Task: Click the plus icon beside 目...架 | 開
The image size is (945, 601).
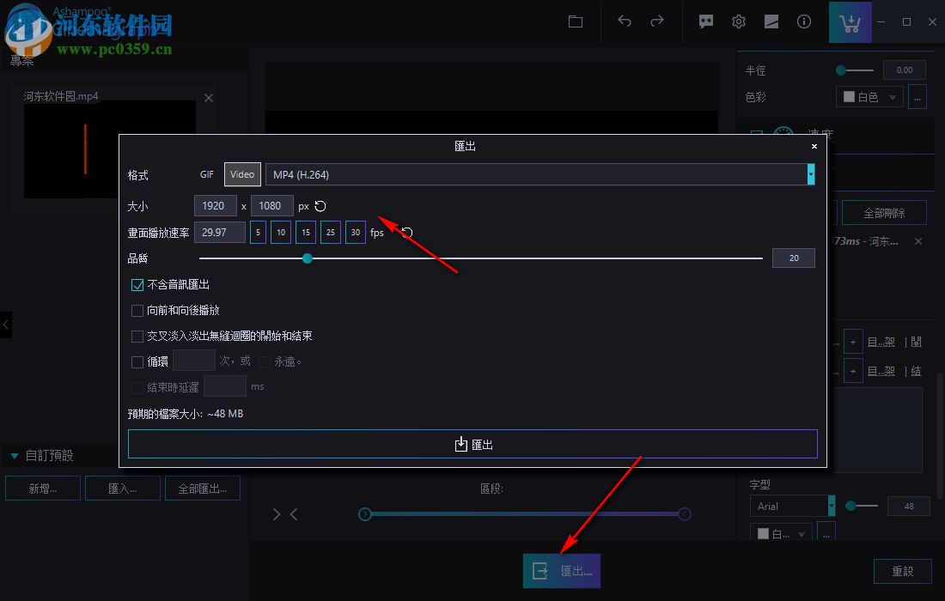Action: click(x=853, y=342)
